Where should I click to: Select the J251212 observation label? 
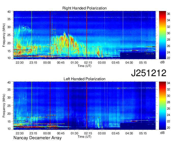[x=149, y=73]
